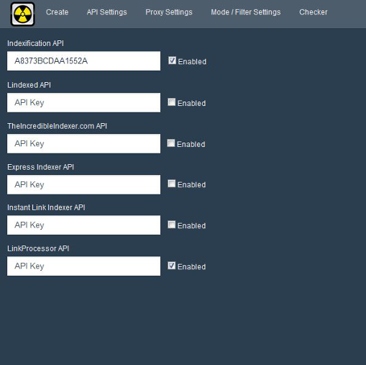Enable TheIncredibleIndexer.com API checkbox
Screen dimensions: 366x365
(171, 143)
